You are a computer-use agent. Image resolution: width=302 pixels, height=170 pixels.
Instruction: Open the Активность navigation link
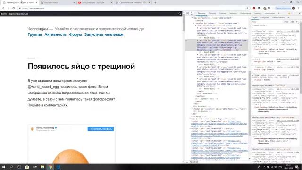tap(55, 34)
